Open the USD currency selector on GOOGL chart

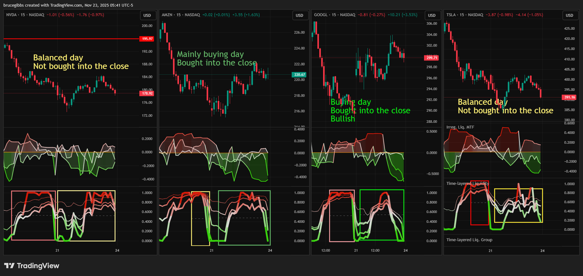[432, 16]
